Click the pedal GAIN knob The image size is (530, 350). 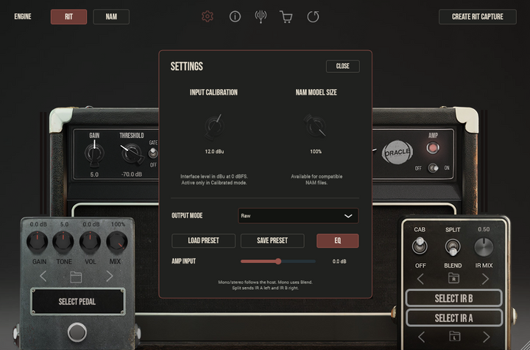(x=38, y=242)
